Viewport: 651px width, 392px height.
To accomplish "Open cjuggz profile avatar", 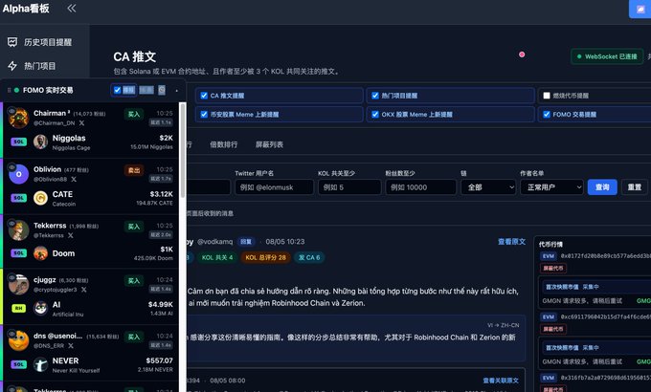I will 19,285.
